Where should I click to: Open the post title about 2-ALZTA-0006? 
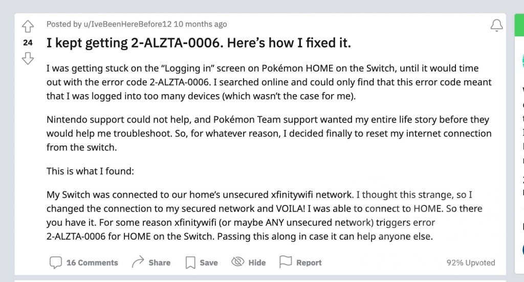point(199,43)
